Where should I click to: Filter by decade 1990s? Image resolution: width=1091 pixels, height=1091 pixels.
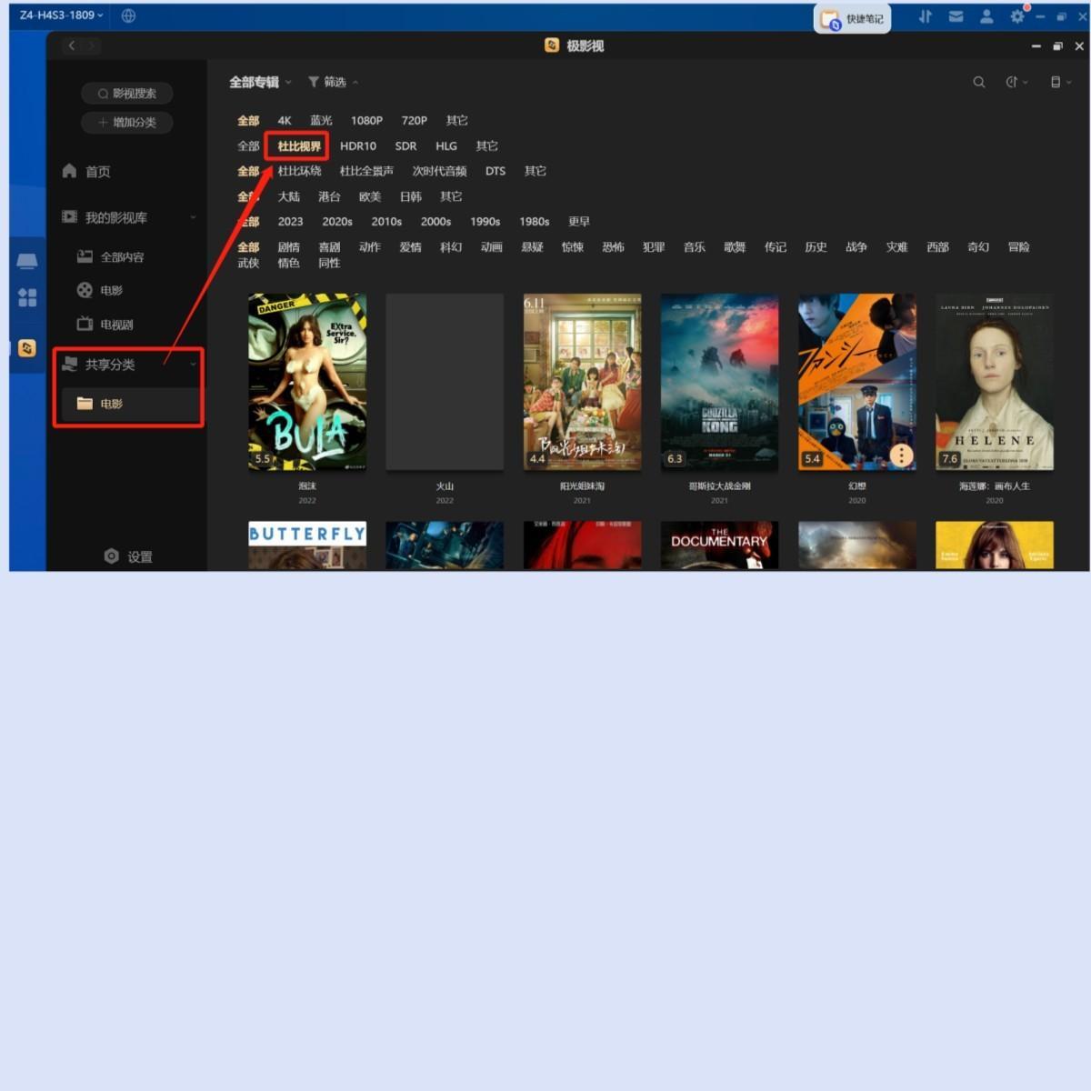pos(485,222)
